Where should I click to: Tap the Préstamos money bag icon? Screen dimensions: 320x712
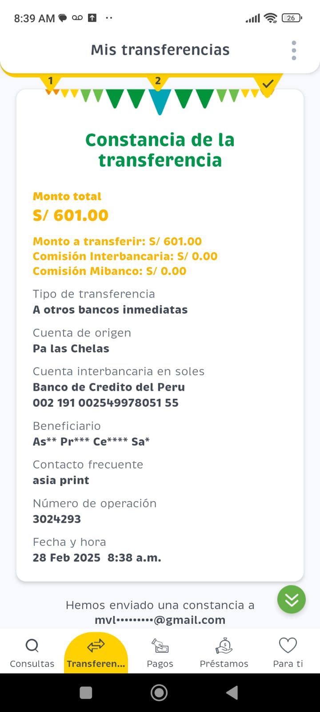[x=224, y=645]
